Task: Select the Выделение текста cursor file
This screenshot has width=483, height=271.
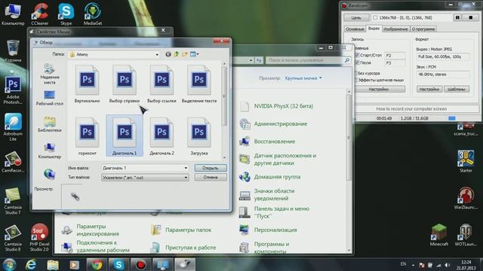Action: point(199,84)
